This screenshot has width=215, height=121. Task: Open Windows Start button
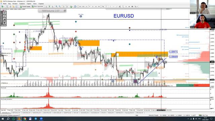point(2,119)
